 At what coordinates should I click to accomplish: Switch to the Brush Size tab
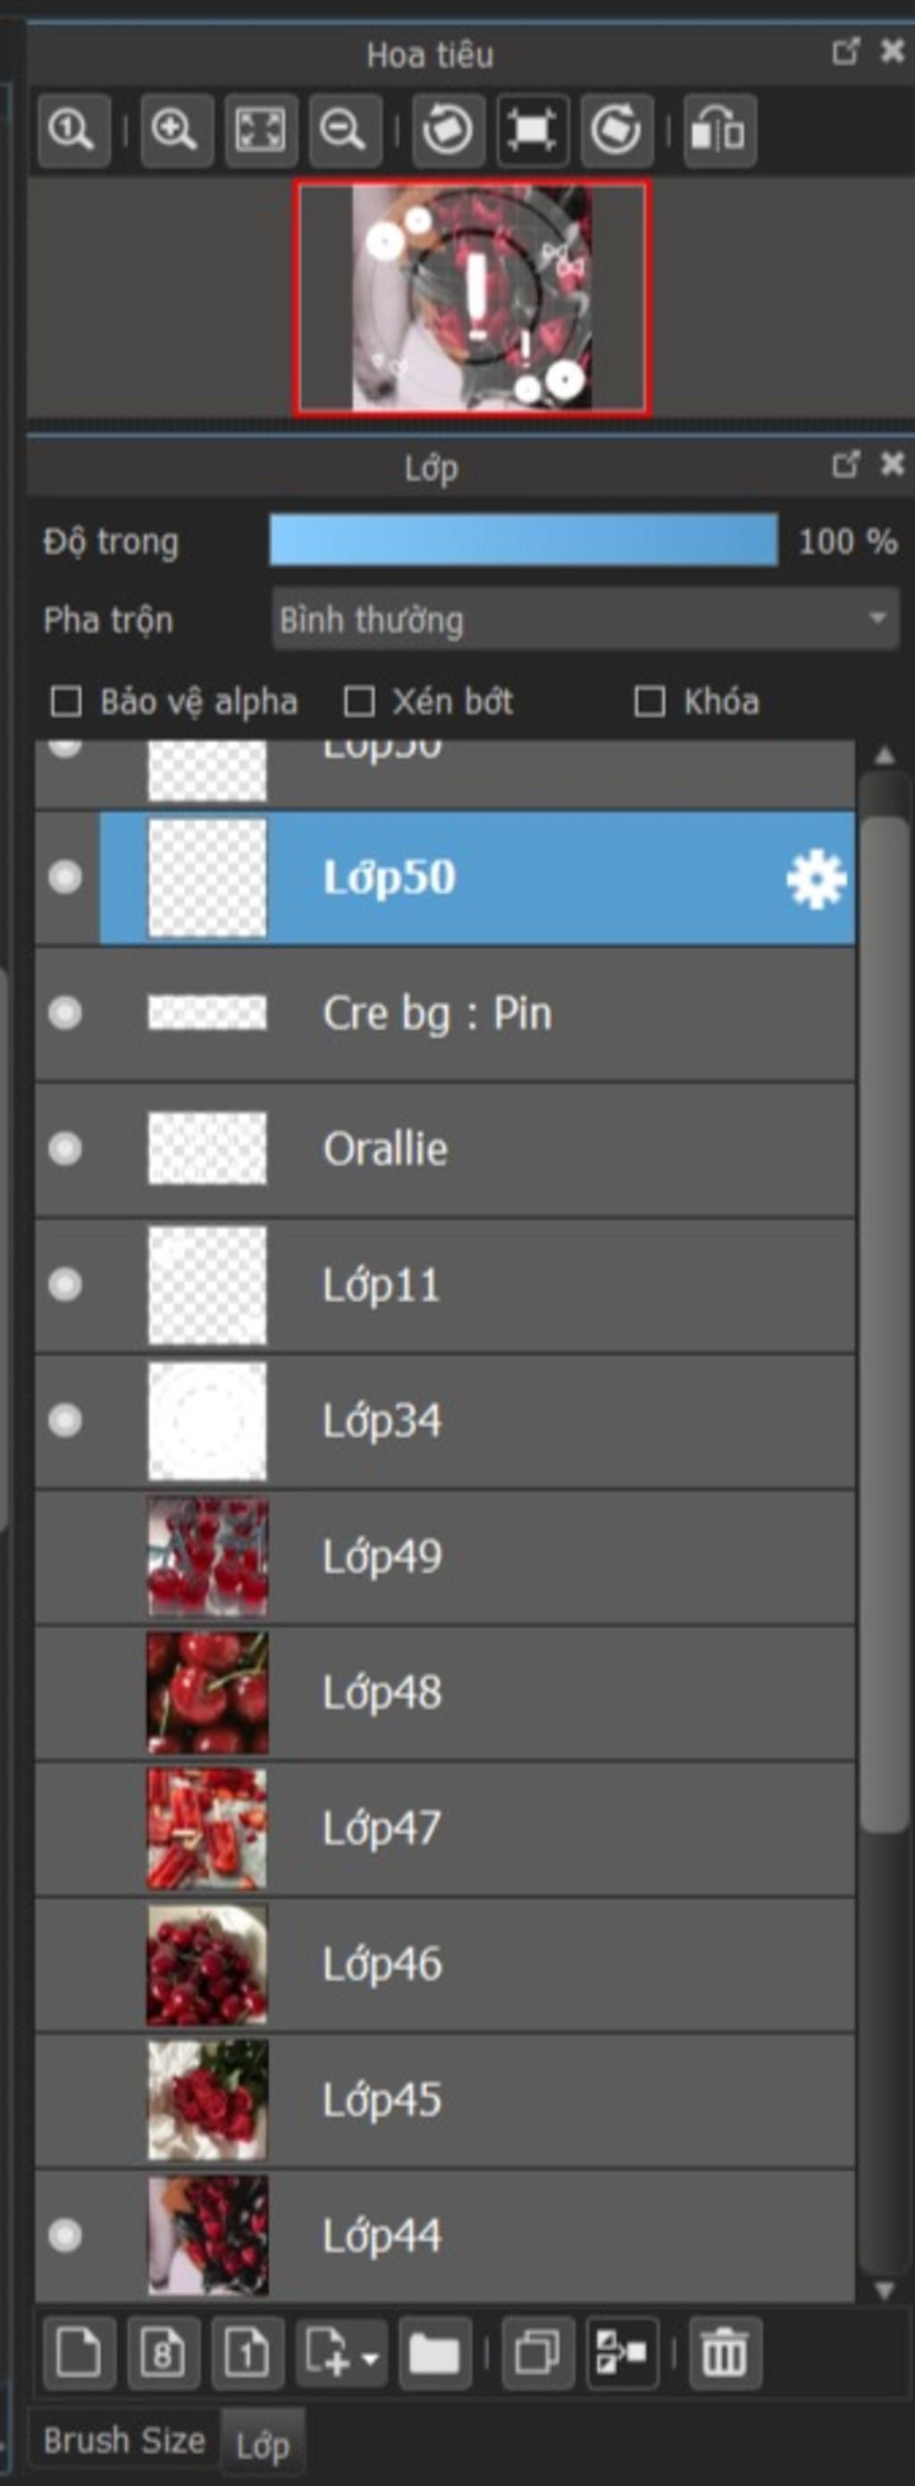(x=124, y=2440)
